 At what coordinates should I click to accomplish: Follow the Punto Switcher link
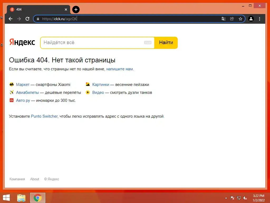[x=44, y=116]
